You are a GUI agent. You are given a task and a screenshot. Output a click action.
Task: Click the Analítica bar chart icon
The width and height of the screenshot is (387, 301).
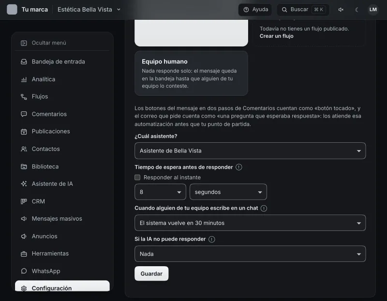click(x=24, y=79)
